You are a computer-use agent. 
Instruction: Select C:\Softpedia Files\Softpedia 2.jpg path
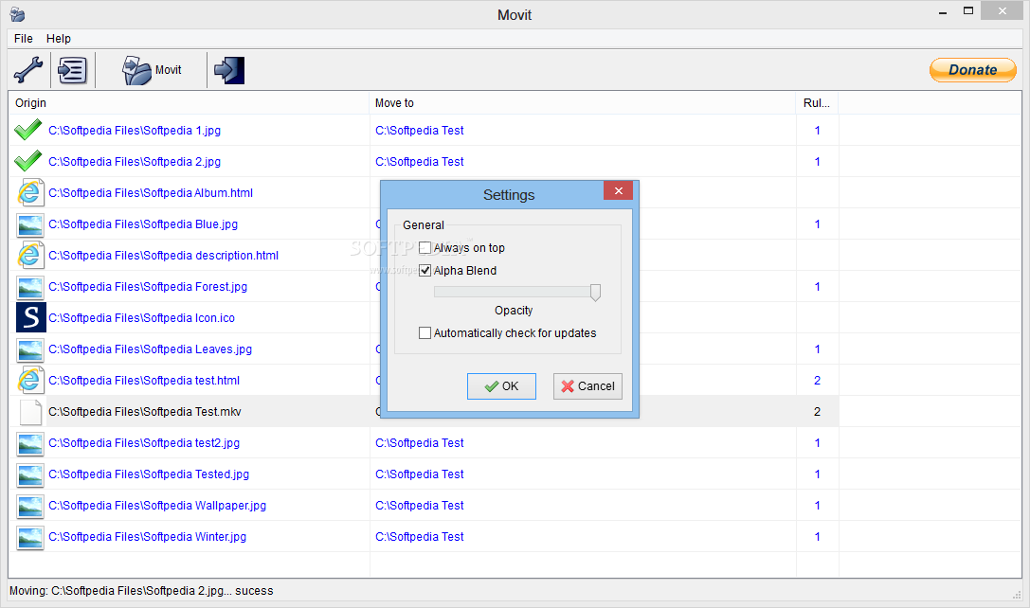[135, 162]
